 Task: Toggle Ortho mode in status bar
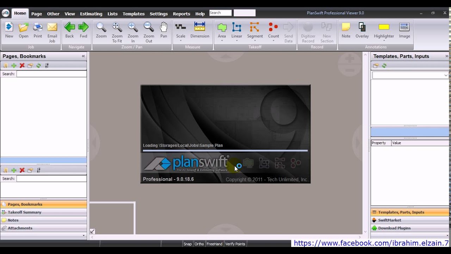[199, 244]
